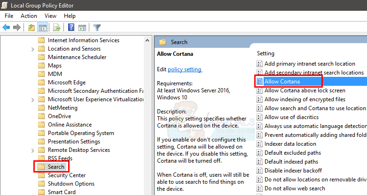Expand the Microsoft User Experience Virtualization node
The width and height of the screenshot is (367, 195).
32,99
